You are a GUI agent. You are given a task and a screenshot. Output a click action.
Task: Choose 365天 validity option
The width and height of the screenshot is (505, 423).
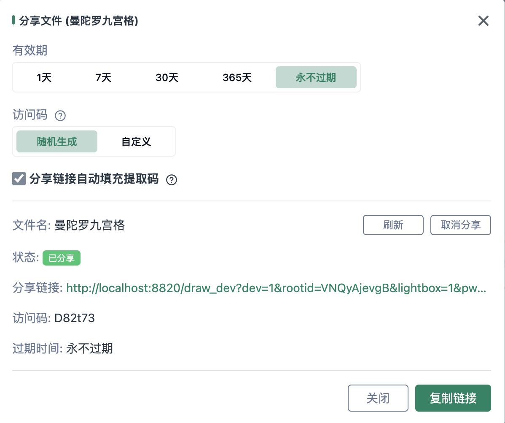point(237,78)
